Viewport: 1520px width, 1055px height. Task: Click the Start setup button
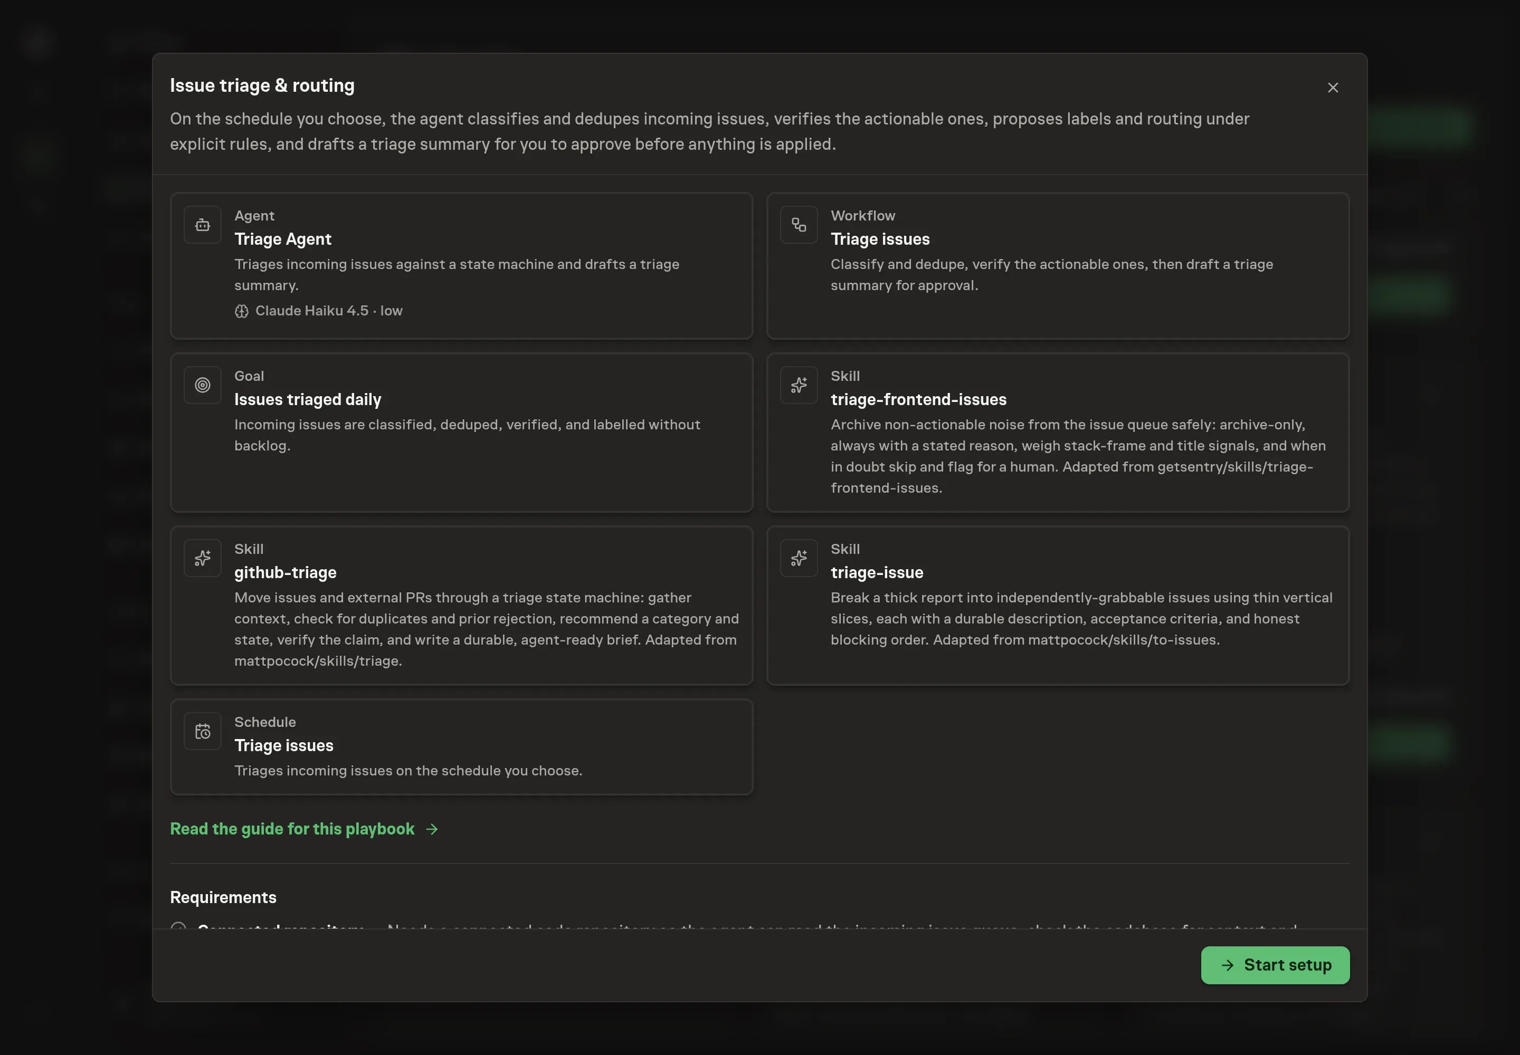tap(1275, 964)
